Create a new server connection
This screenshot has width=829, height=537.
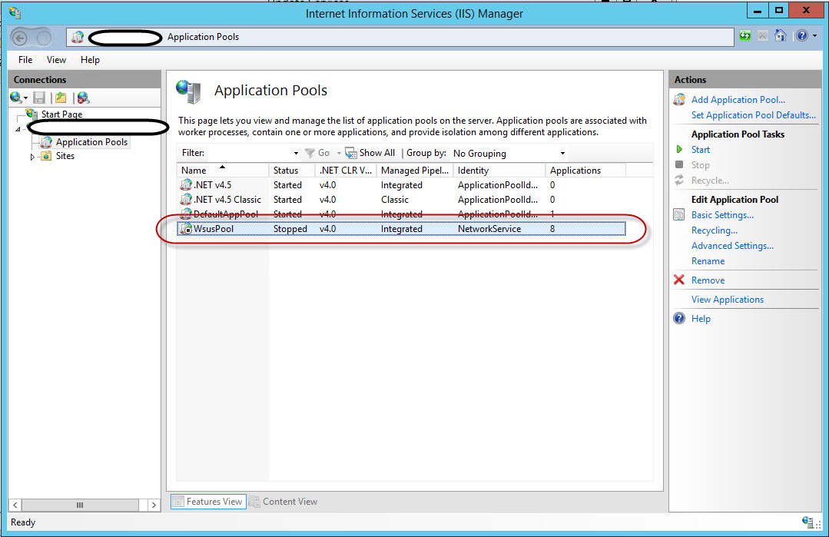coord(15,97)
